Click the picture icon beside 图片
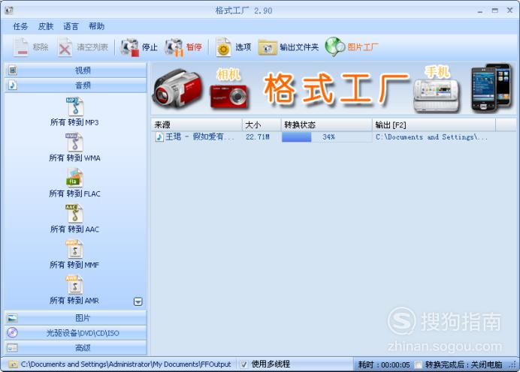Viewport: 520px width, 372px height. point(13,319)
